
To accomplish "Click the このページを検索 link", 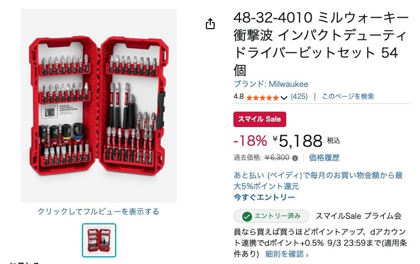I will [x=348, y=96].
